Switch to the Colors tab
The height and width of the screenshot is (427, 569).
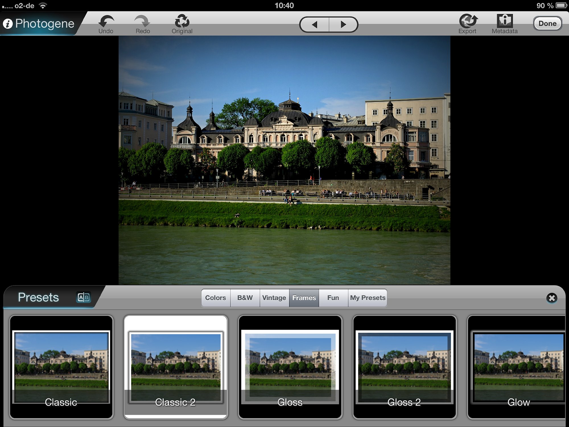[216, 298]
